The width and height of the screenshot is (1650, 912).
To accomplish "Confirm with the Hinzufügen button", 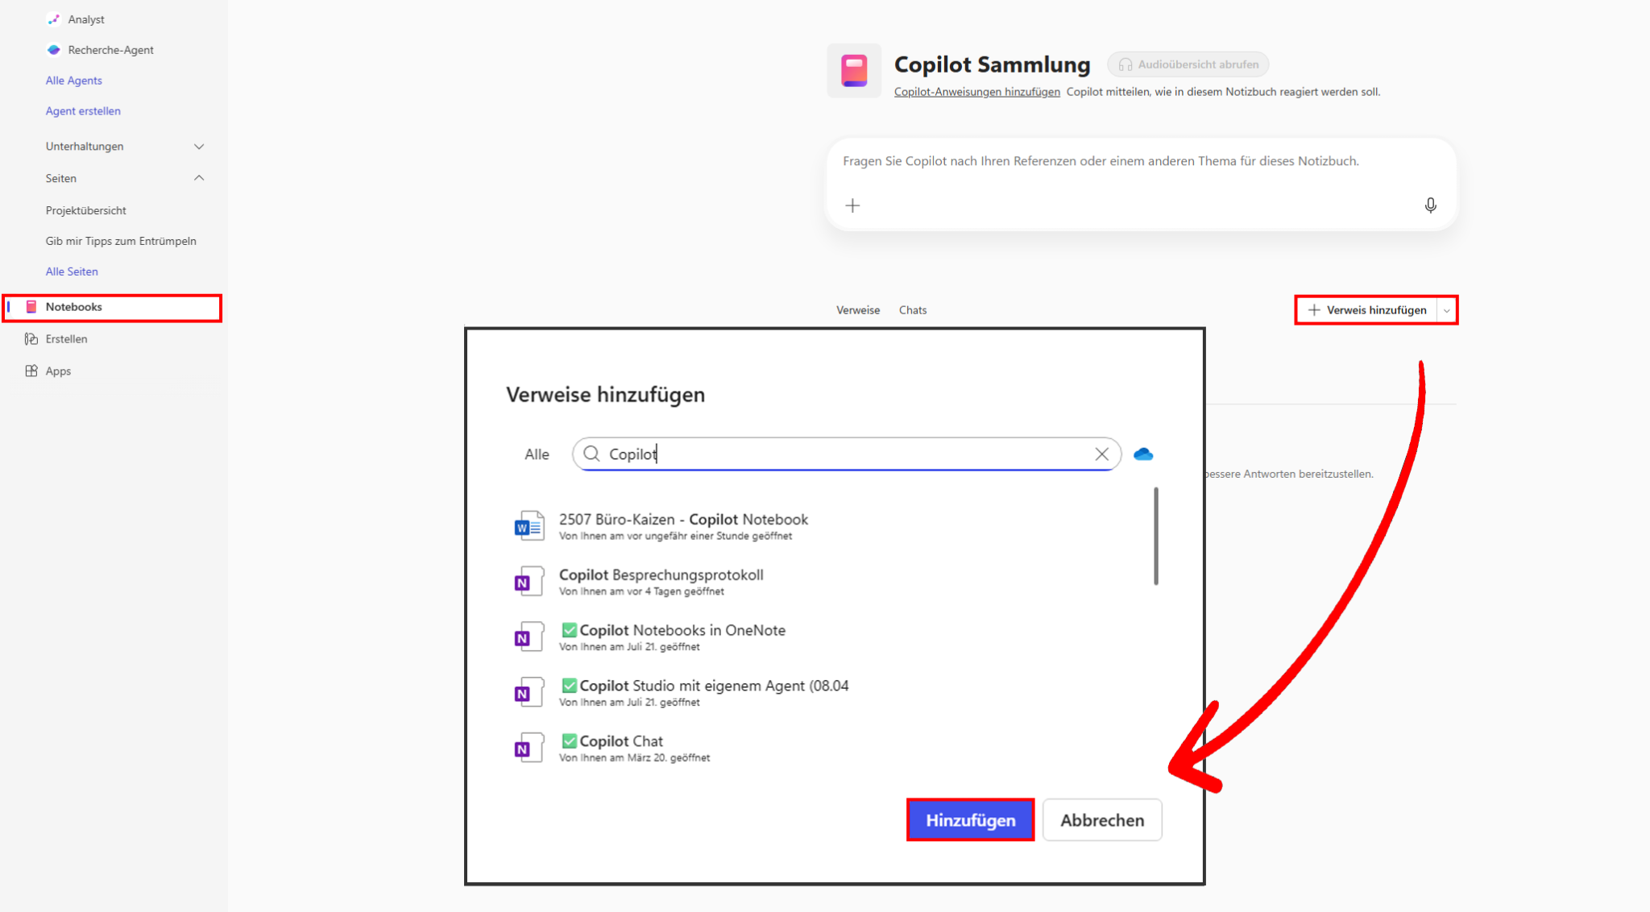I will coord(970,819).
